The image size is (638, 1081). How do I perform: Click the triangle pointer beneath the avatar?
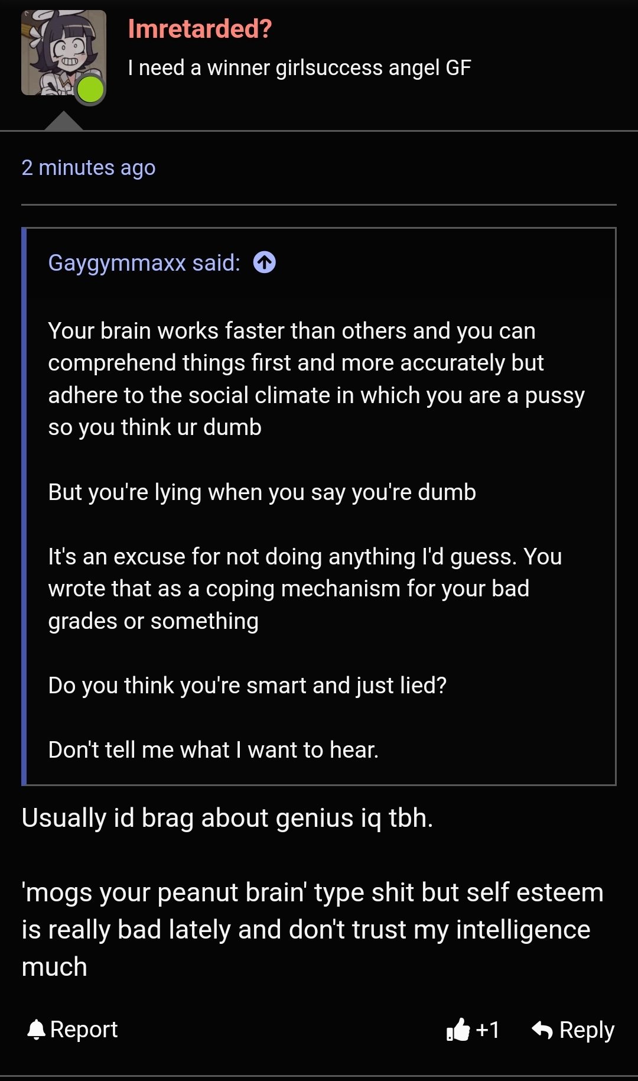tap(63, 121)
